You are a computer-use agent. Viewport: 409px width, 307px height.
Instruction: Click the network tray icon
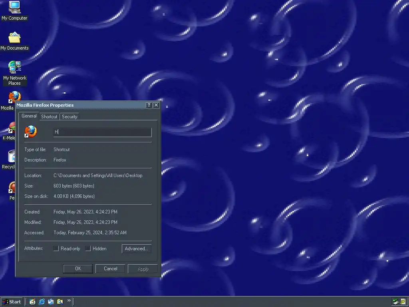pos(396,302)
